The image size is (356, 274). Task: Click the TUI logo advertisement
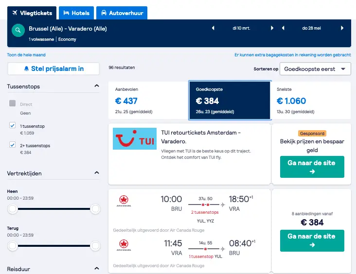point(135,138)
